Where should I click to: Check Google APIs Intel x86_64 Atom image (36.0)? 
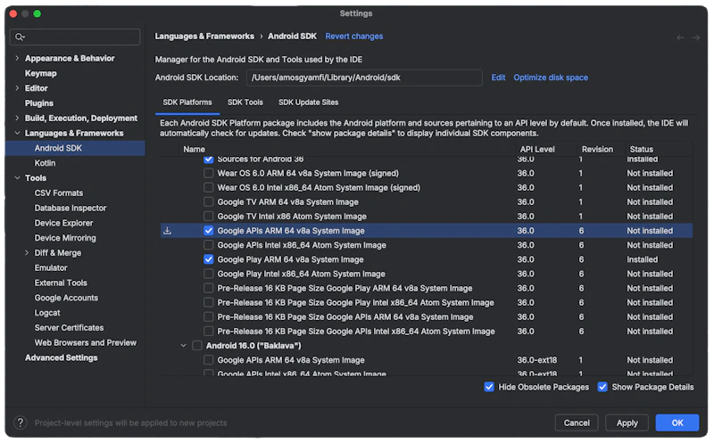[209, 245]
